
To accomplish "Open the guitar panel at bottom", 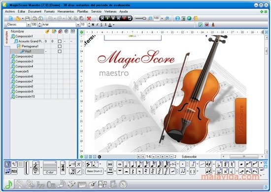I will (93, 185).
